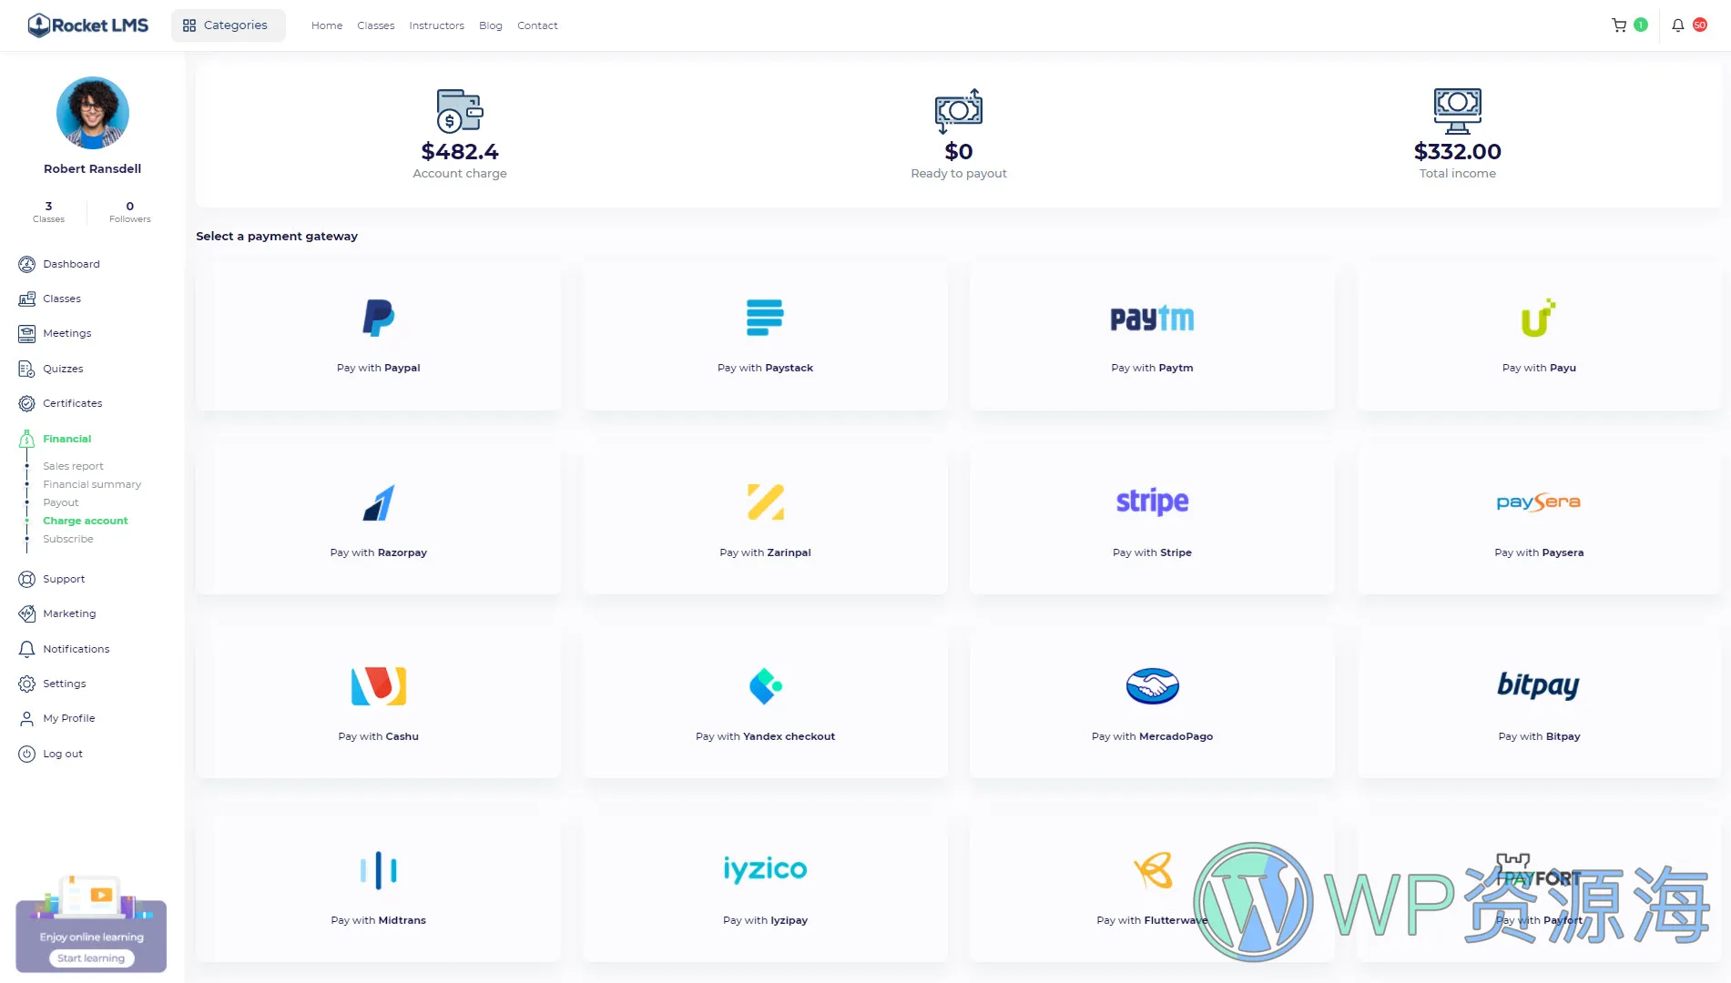This screenshot has height=983, width=1731.
Task: Open Subscribe submenu item
Action: click(68, 539)
